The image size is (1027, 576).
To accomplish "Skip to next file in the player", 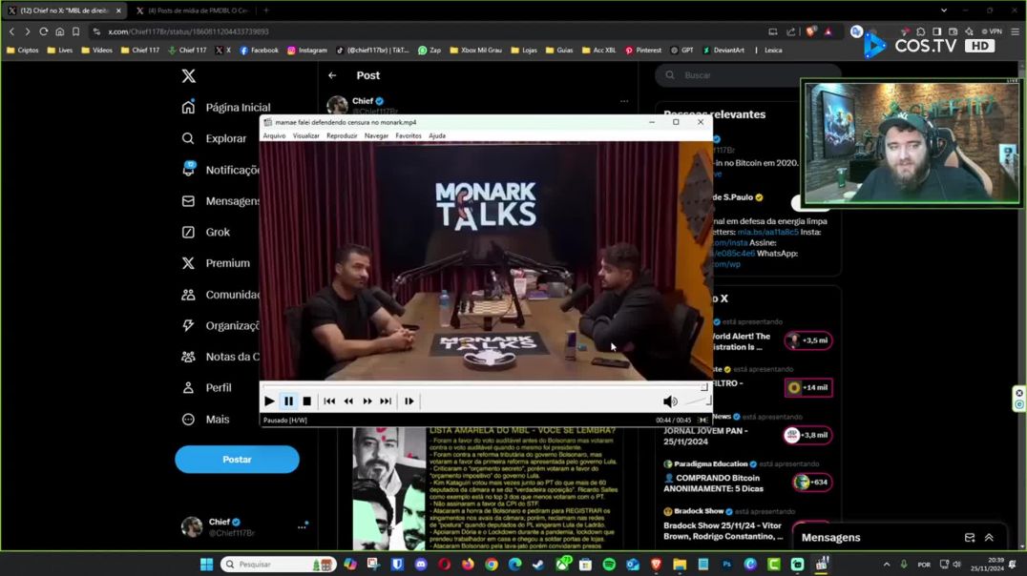I will pos(386,401).
